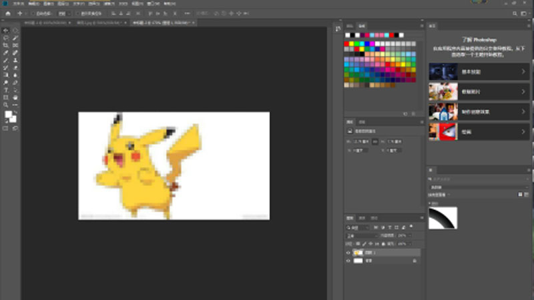Collapse the Libraries group disclosure triangle

(x=429, y=203)
